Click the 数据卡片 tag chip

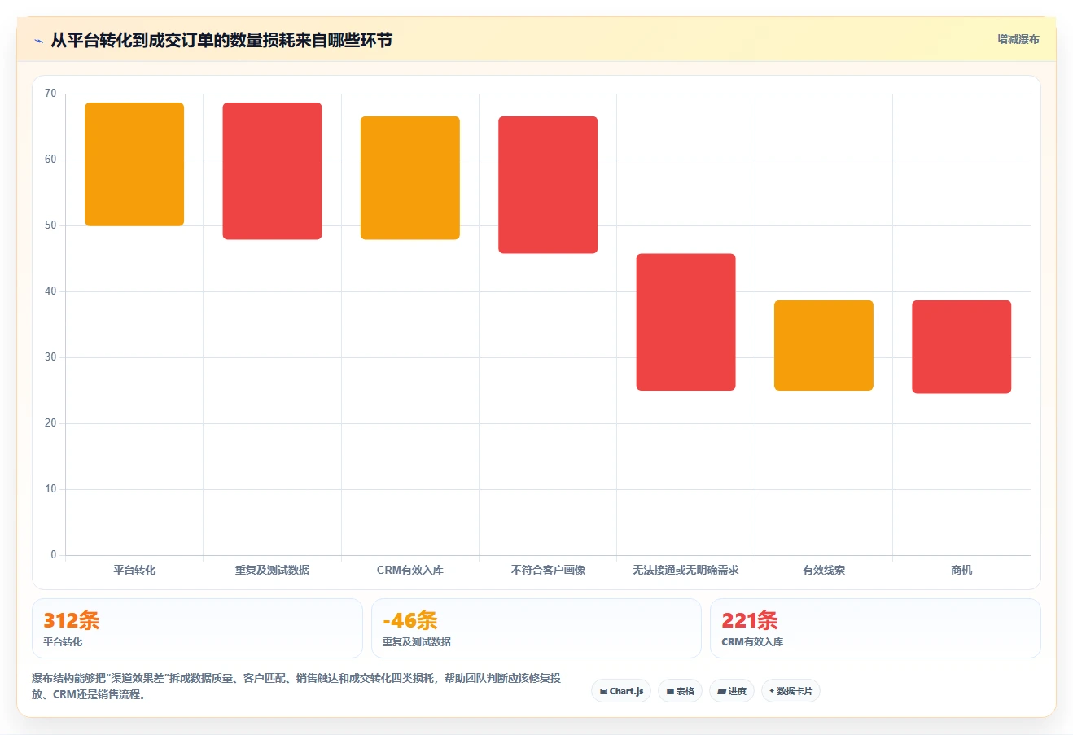791,691
